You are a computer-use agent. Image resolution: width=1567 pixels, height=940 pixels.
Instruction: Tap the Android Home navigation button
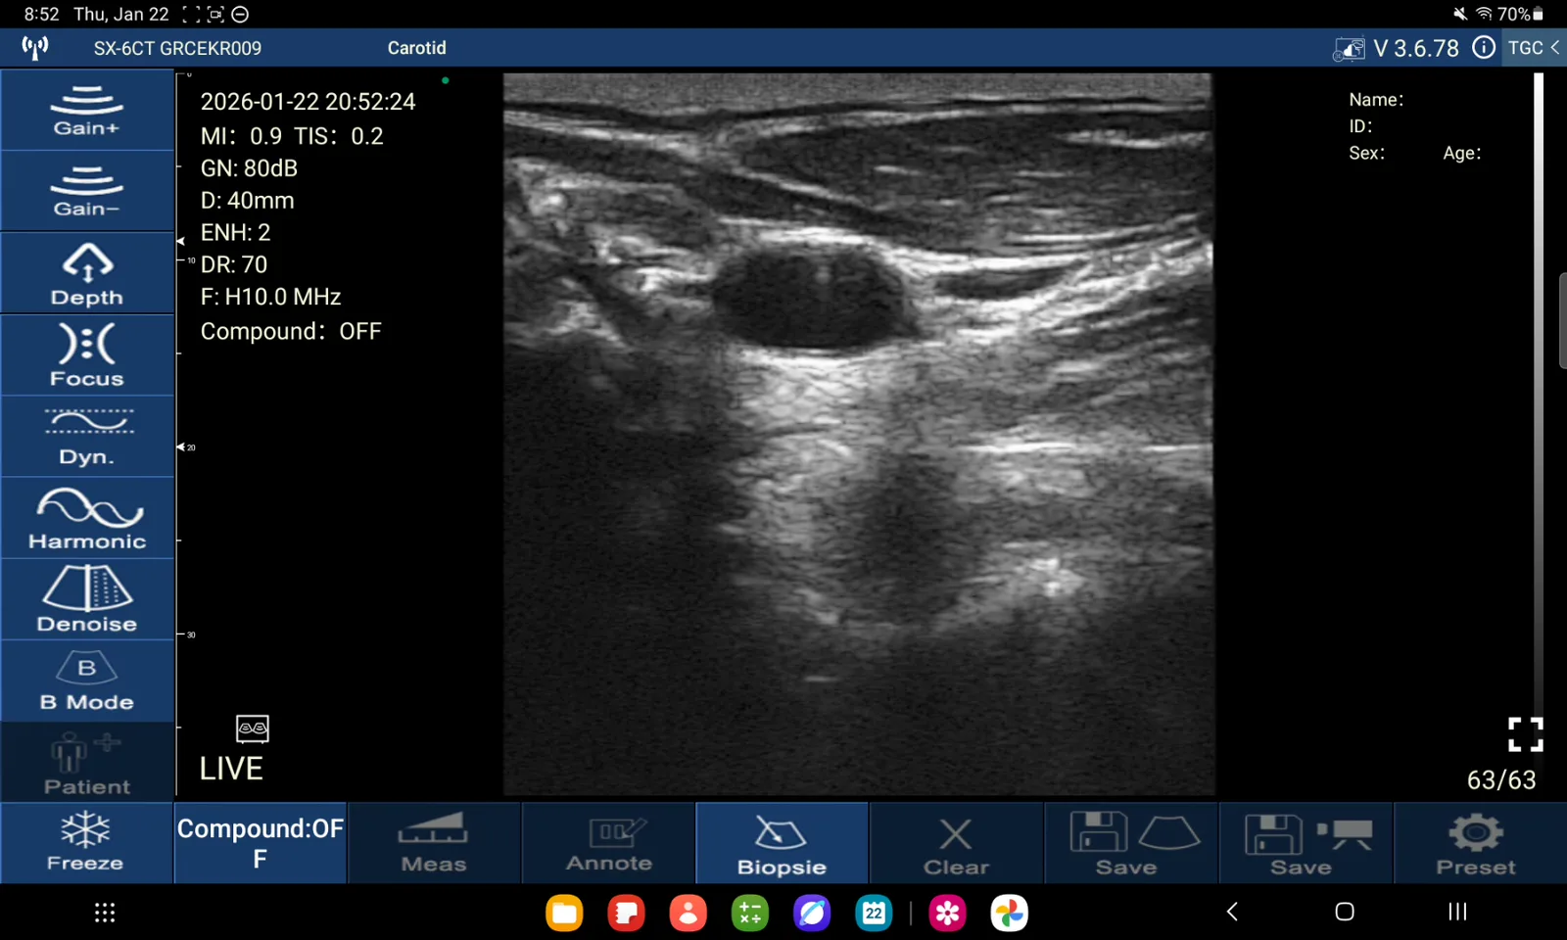click(1345, 912)
